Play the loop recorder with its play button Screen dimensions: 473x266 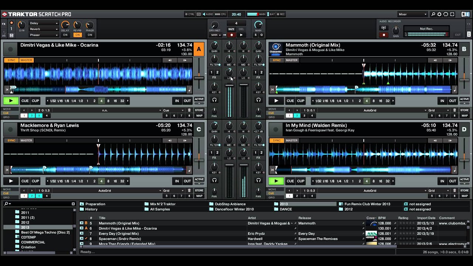click(241, 35)
